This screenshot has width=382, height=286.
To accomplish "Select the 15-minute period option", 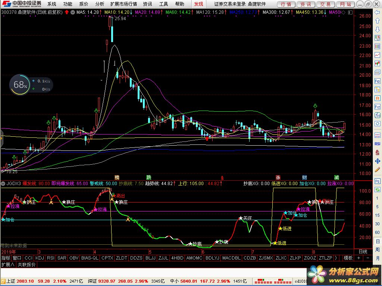I will coord(377,215).
